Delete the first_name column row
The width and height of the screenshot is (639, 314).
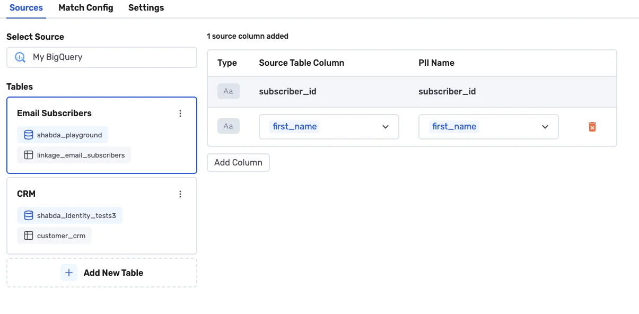[592, 127]
